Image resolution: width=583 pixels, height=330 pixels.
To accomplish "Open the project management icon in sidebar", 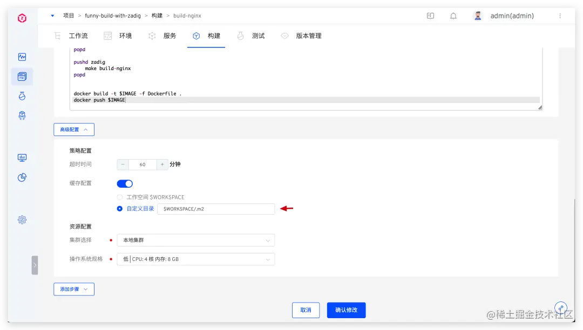I will 22,76.
